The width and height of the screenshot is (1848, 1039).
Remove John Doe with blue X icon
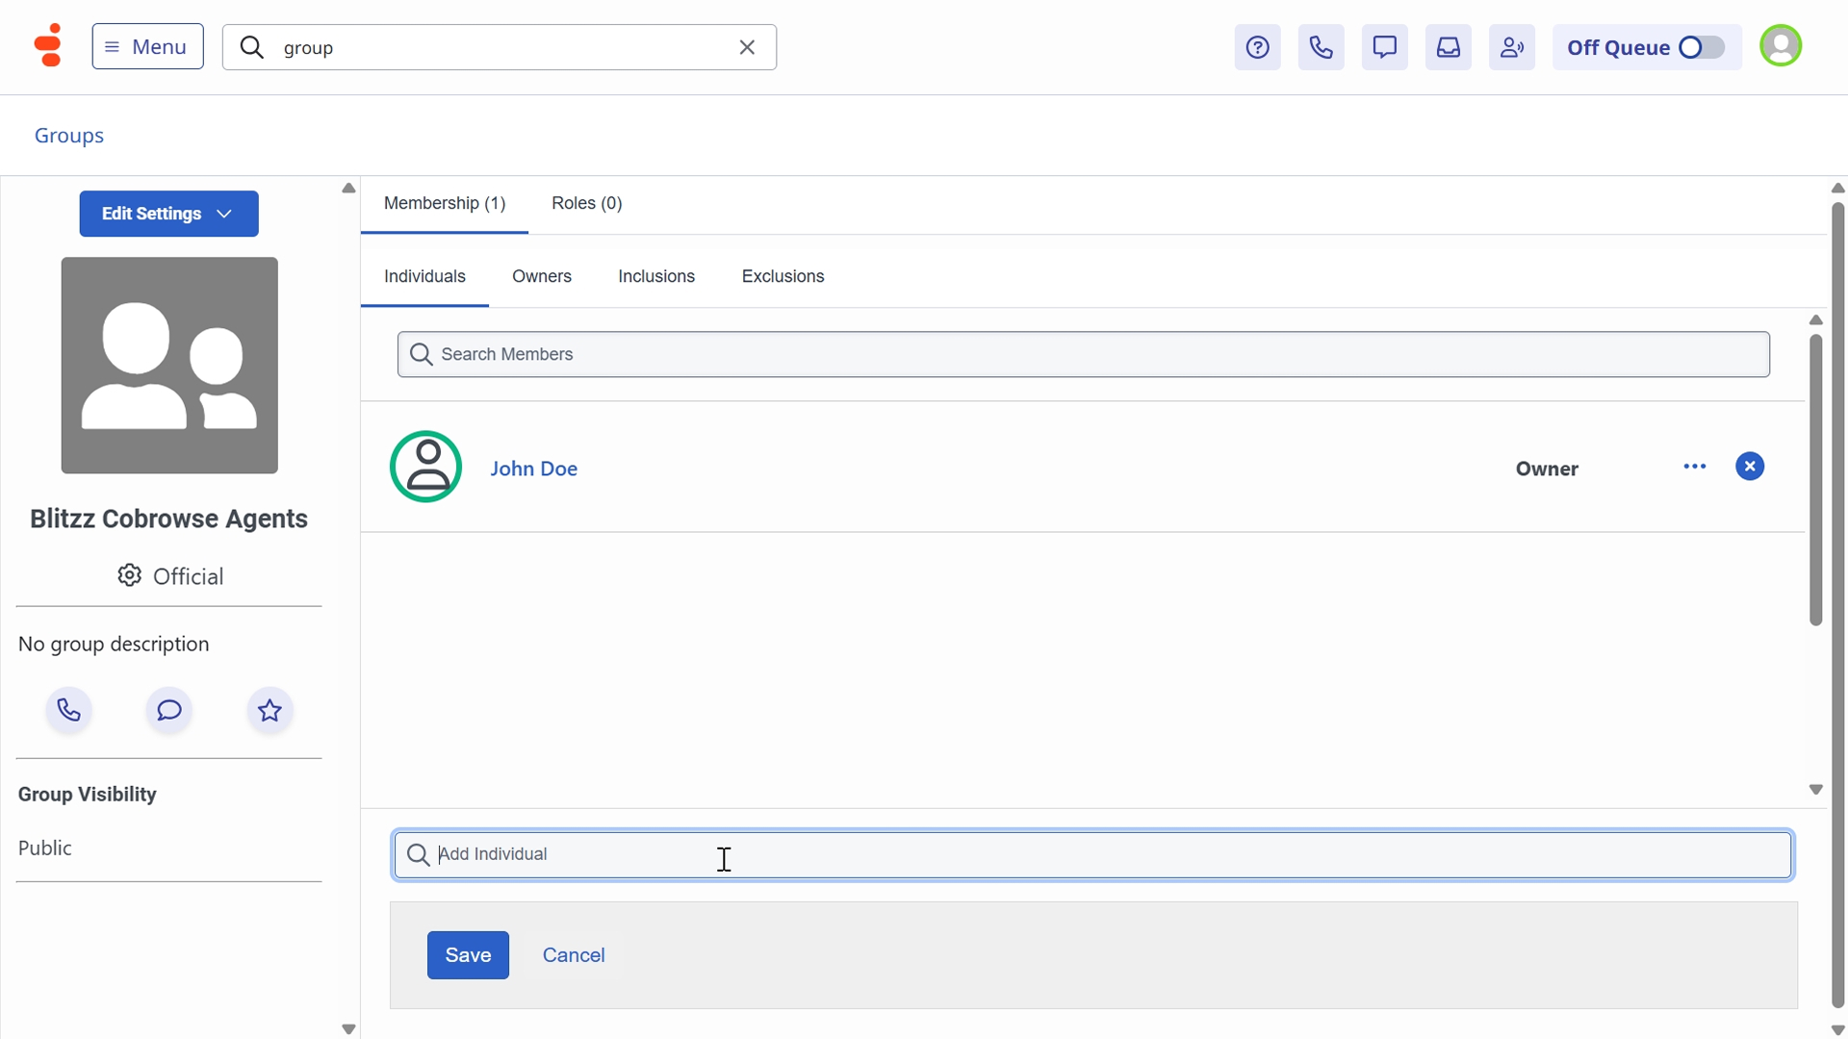point(1749,467)
